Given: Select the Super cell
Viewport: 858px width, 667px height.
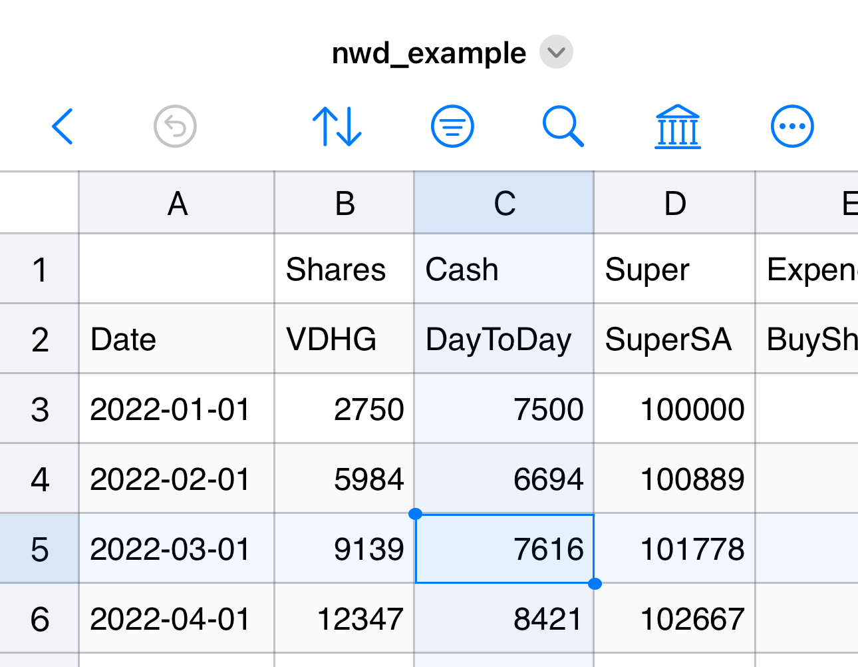Looking at the screenshot, I should coord(674,269).
